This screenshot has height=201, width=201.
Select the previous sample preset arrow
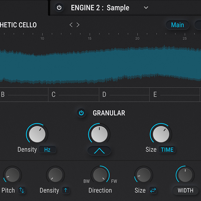[71, 25]
